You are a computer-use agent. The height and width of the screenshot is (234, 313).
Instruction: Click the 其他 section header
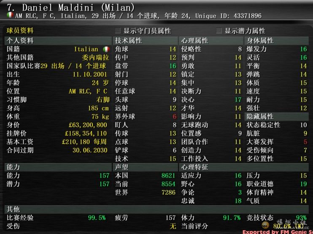tap(156, 209)
